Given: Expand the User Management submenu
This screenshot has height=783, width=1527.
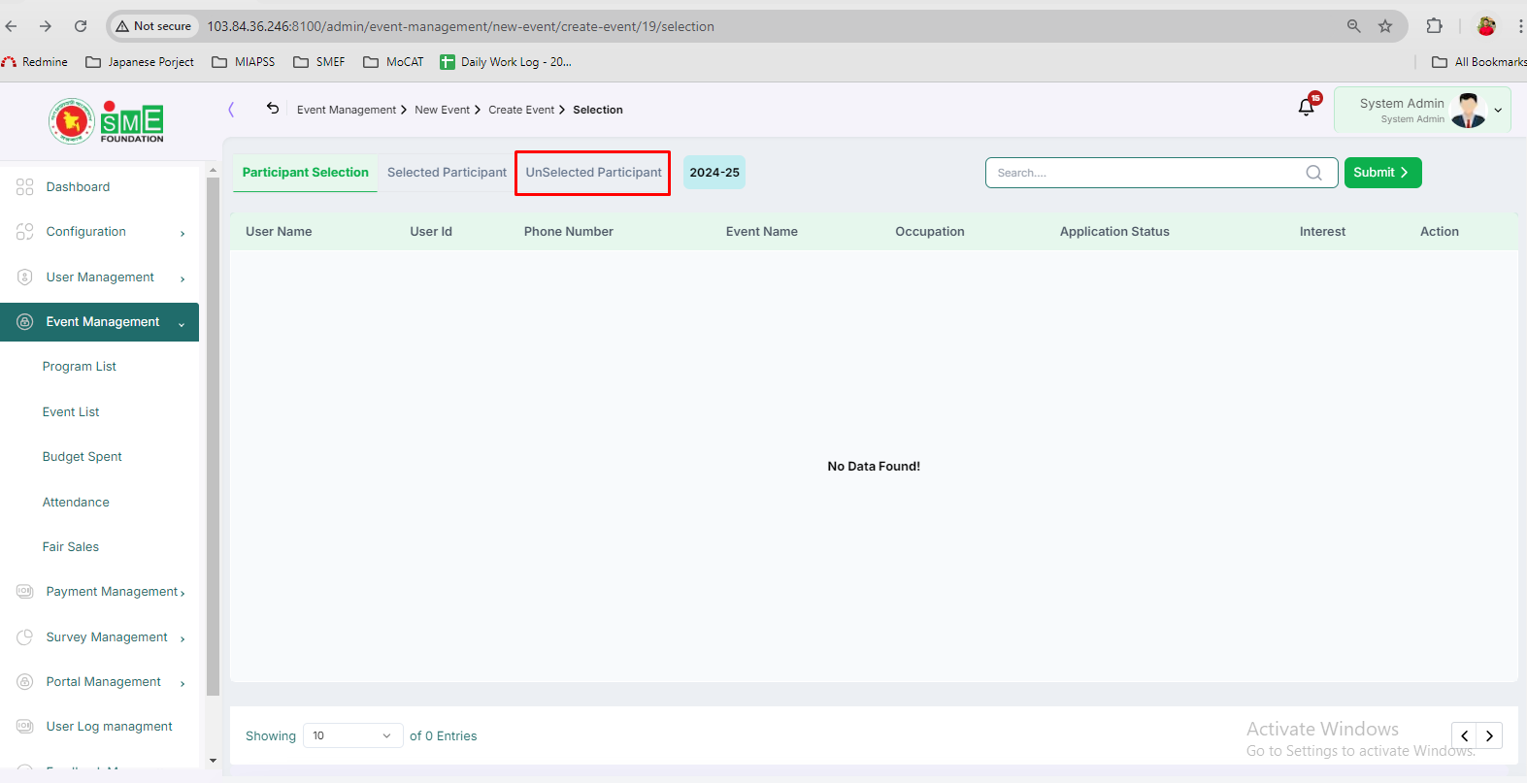Looking at the screenshot, I should point(183,278).
